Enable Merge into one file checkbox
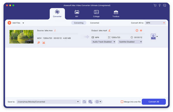 coord(122,102)
